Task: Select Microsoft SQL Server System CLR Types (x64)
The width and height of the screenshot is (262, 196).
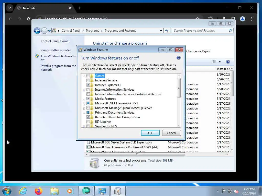Action: [121, 142]
